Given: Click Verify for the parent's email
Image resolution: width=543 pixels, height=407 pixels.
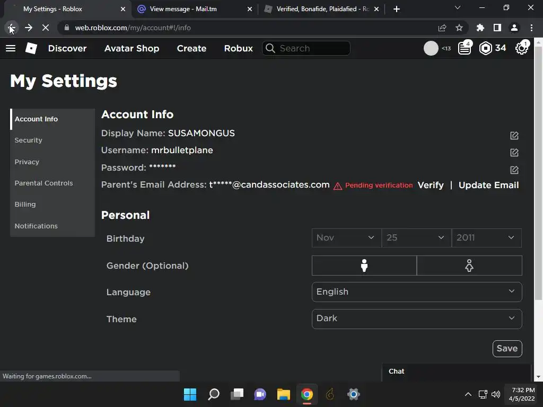Looking at the screenshot, I should [431, 185].
